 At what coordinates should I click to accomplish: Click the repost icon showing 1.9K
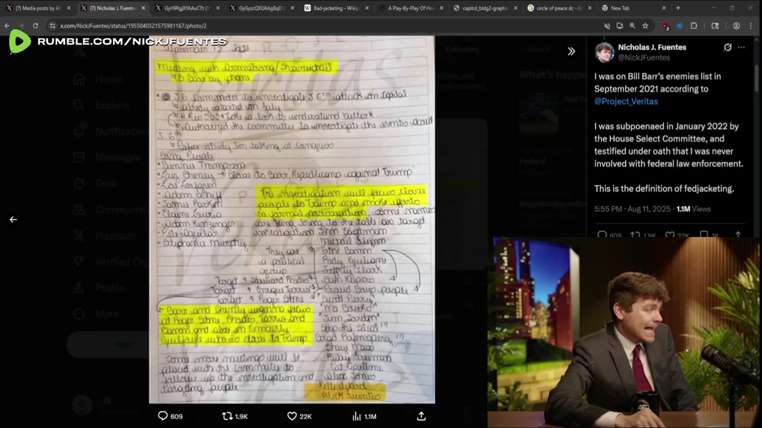[227, 416]
